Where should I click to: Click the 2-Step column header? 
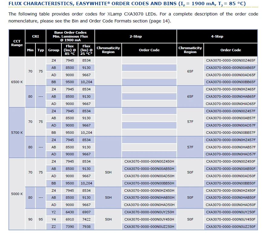tap(136, 36)
